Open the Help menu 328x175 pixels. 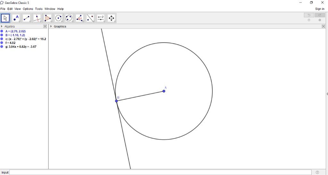pos(61,9)
